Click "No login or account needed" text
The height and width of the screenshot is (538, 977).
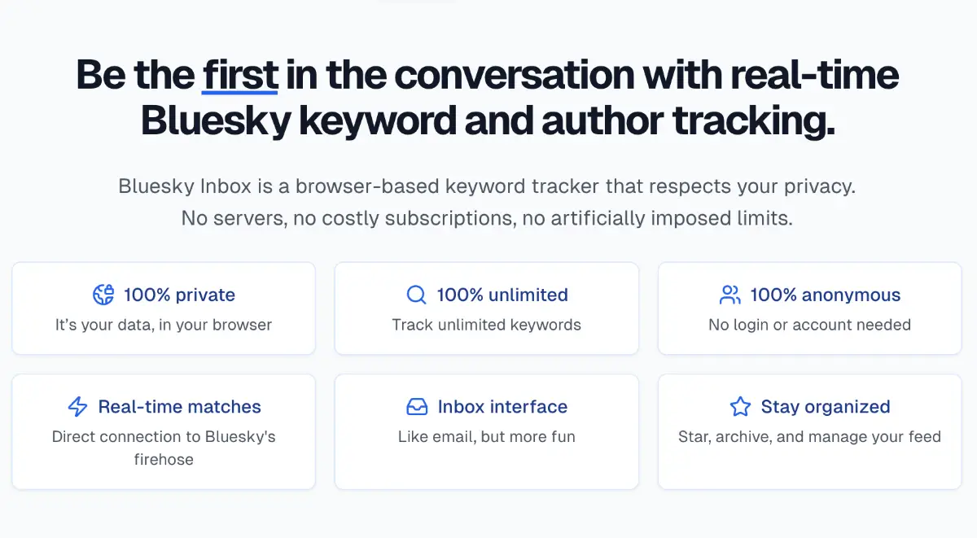tap(809, 325)
